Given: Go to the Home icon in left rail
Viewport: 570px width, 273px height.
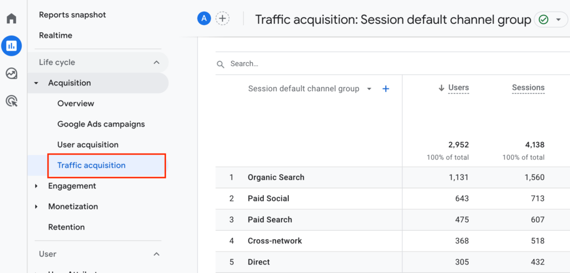Looking at the screenshot, I should point(12,18).
